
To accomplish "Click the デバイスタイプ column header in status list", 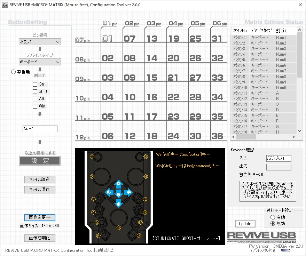I will (261, 31).
